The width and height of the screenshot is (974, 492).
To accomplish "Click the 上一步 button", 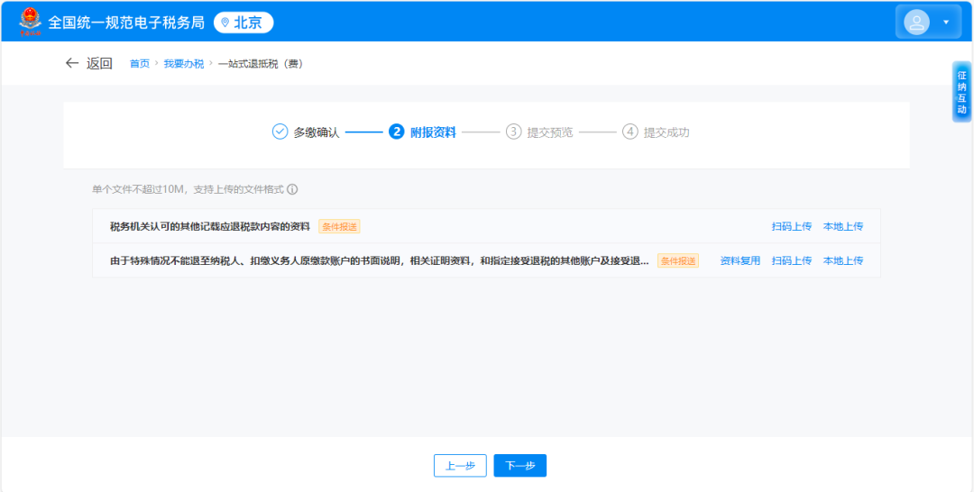I will (x=460, y=465).
